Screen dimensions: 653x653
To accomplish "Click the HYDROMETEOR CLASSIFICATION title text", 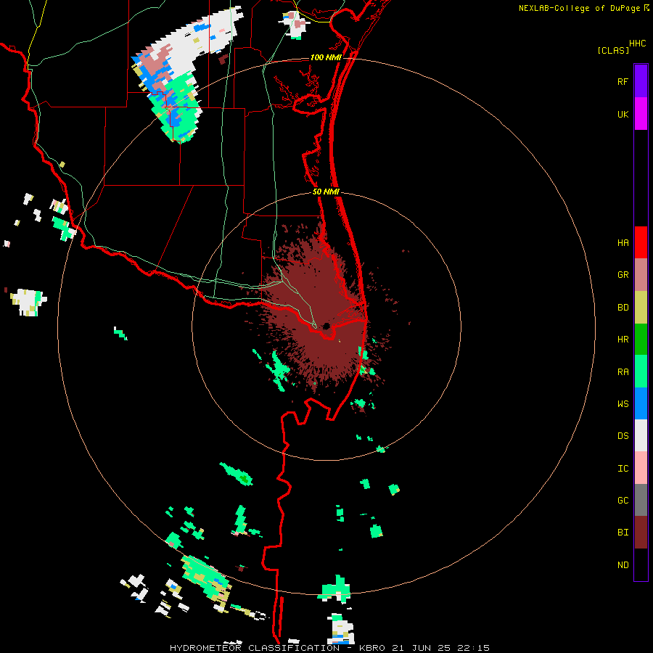I will pos(255,648).
